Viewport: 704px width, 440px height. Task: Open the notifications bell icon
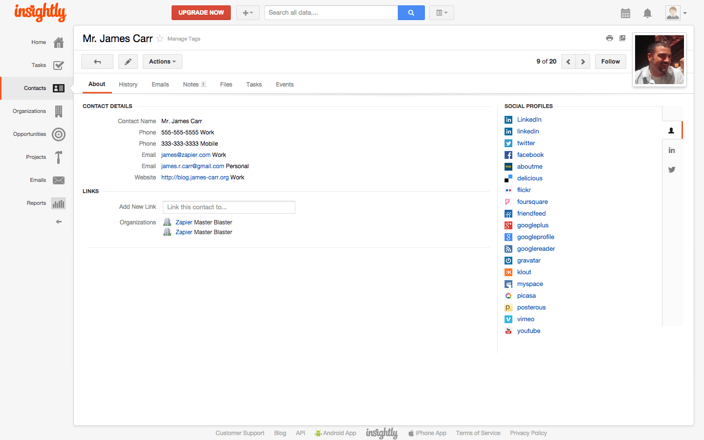(647, 13)
